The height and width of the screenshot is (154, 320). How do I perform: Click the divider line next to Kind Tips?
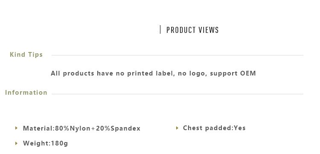tap(177, 55)
